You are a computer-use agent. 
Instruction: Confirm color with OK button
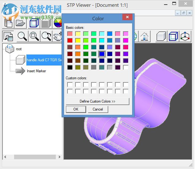coord(76,109)
